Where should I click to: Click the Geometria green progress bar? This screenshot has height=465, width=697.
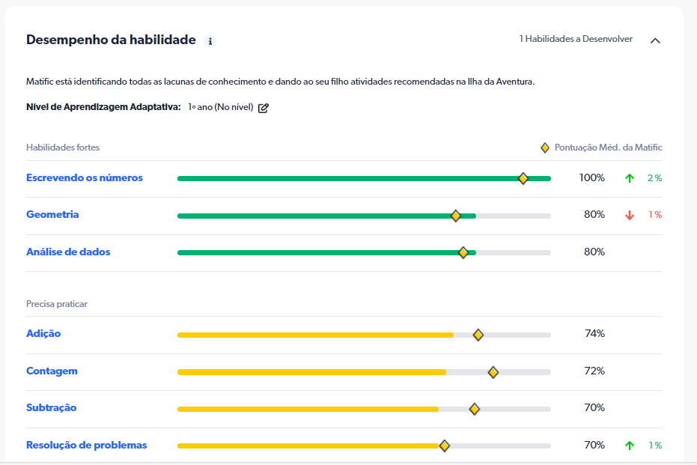coord(314,216)
